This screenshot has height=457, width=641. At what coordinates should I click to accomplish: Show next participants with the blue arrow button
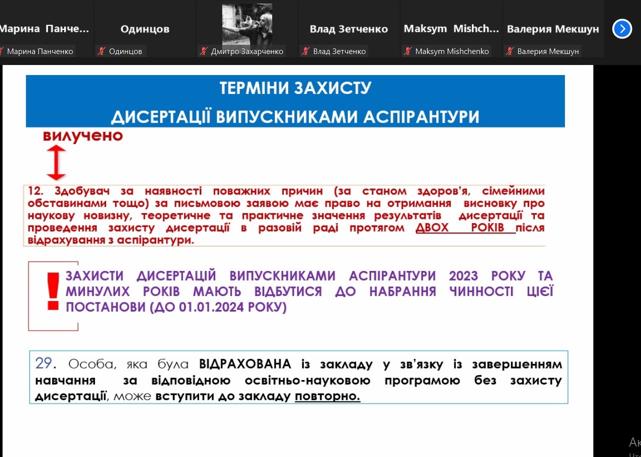click(x=622, y=29)
